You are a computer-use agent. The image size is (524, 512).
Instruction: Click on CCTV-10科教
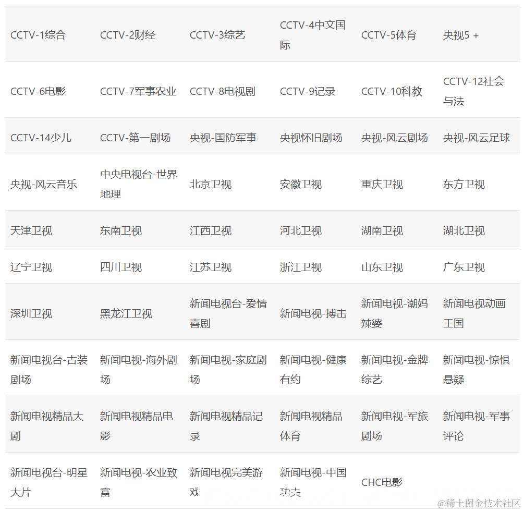tap(392, 91)
